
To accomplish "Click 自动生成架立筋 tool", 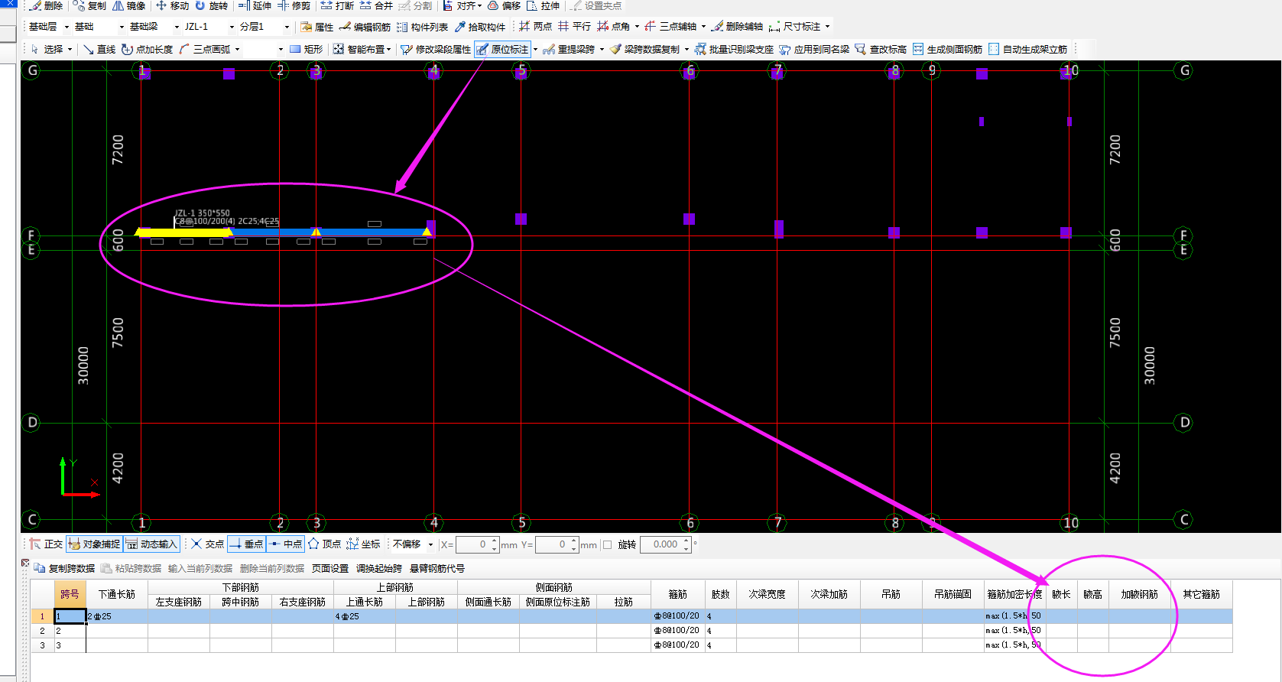I will (x=1027, y=49).
